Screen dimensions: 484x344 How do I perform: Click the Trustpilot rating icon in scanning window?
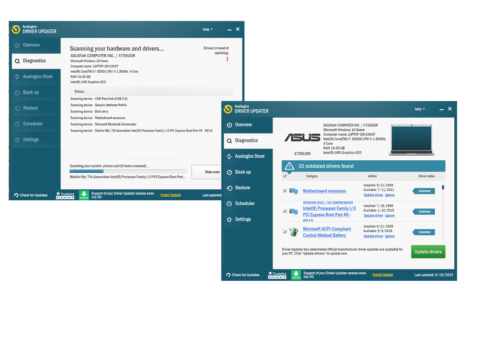tap(65, 195)
